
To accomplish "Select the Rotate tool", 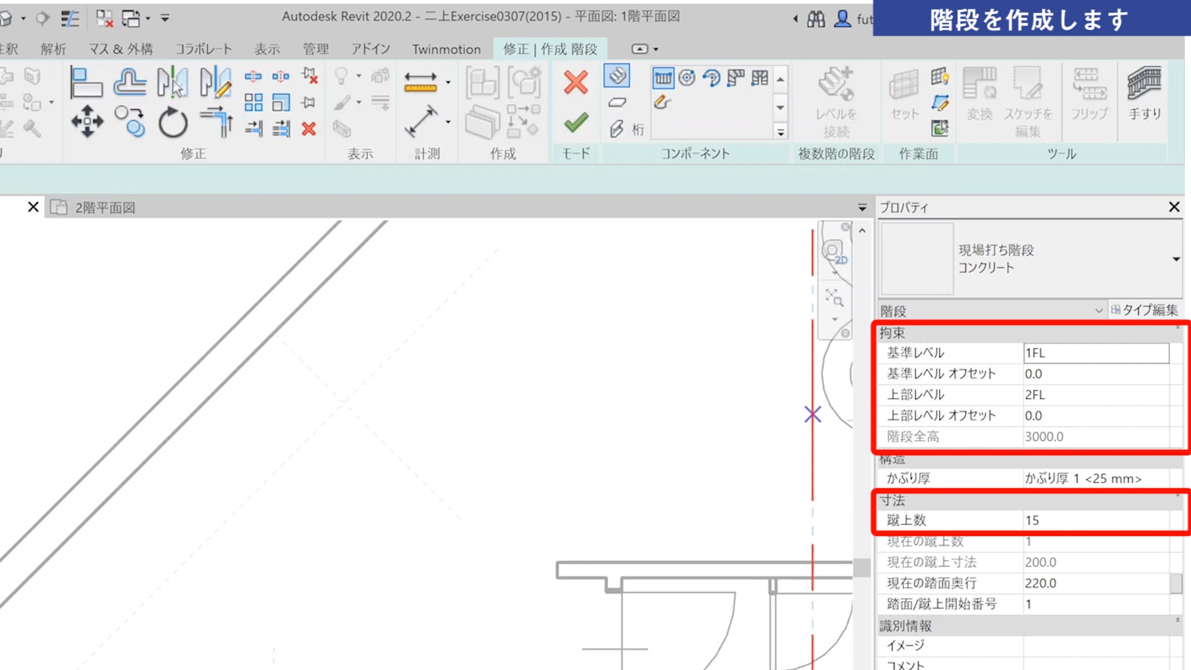I will click(x=172, y=122).
